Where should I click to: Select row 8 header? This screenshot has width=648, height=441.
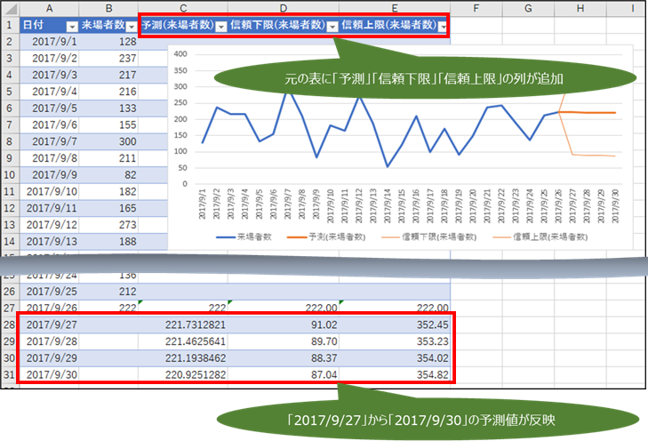(x=10, y=141)
